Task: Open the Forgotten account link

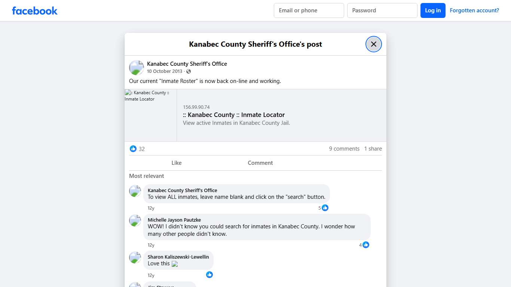Action: (x=474, y=10)
